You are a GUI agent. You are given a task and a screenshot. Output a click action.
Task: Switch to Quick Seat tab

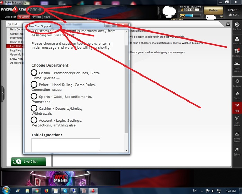pos(10,17)
